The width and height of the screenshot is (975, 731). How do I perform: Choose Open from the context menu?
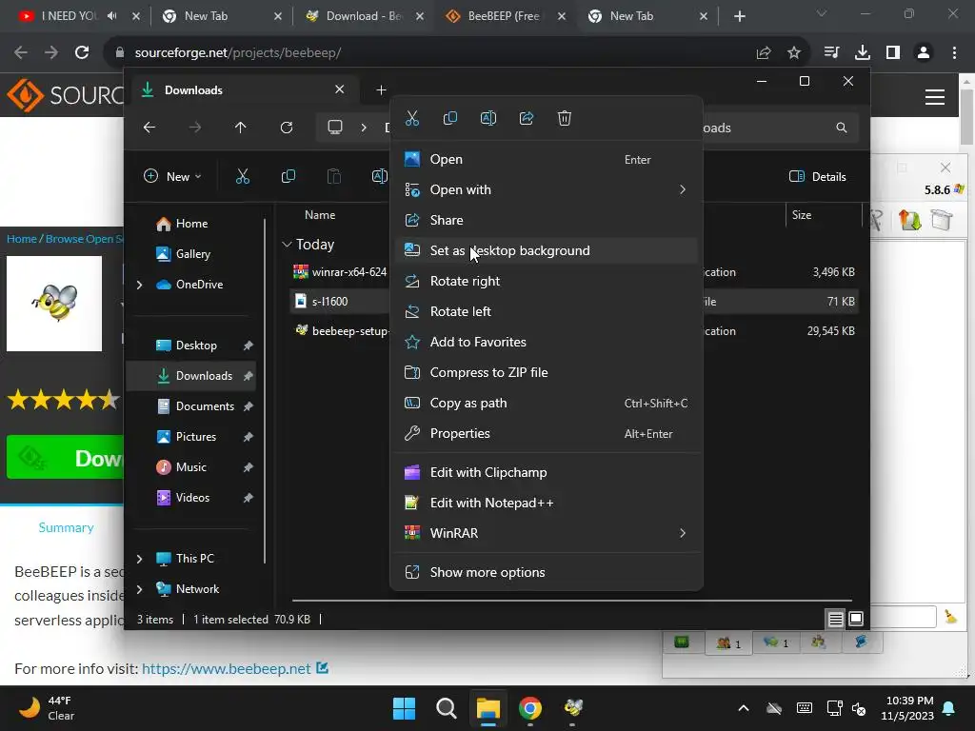[x=546, y=159]
